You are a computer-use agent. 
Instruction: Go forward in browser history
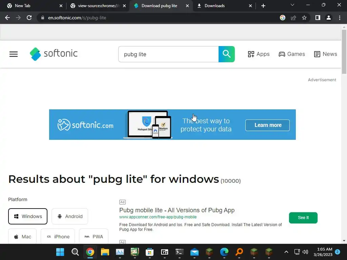pos(18,18)
